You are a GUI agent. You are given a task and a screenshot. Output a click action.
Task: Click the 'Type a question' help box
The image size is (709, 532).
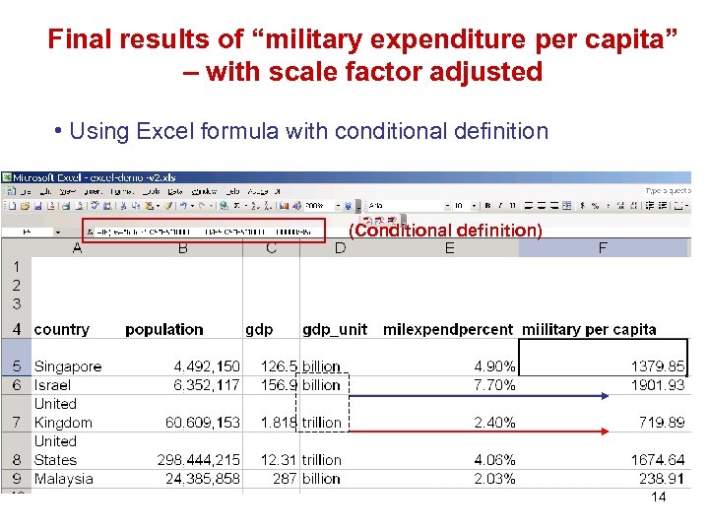tap(668, 191)
